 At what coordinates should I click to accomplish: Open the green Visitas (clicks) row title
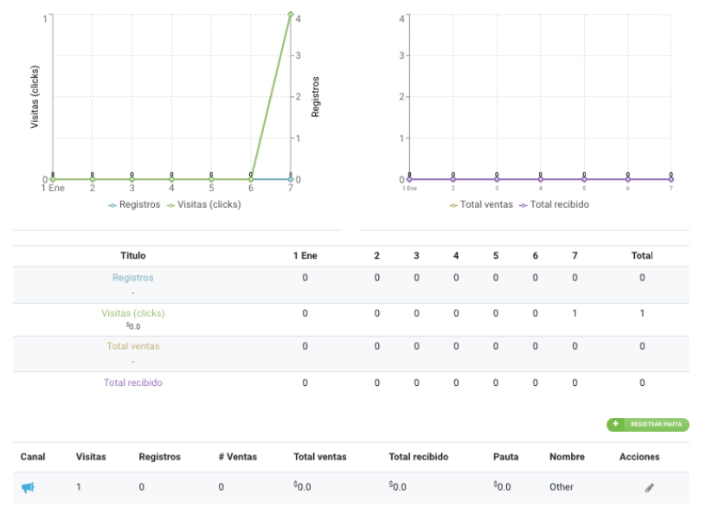click(x=133, y=313)
